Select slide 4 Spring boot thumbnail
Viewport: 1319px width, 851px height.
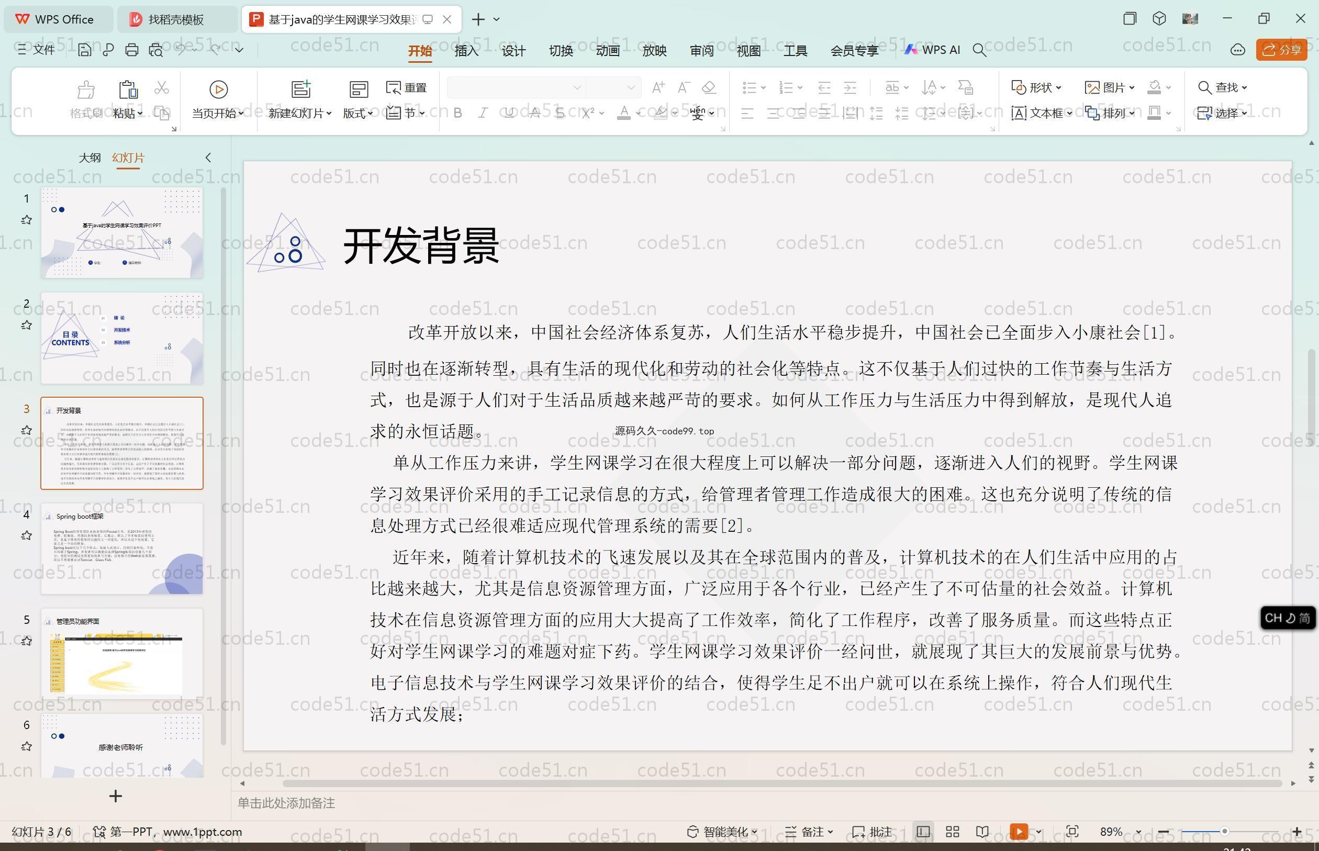121,548
